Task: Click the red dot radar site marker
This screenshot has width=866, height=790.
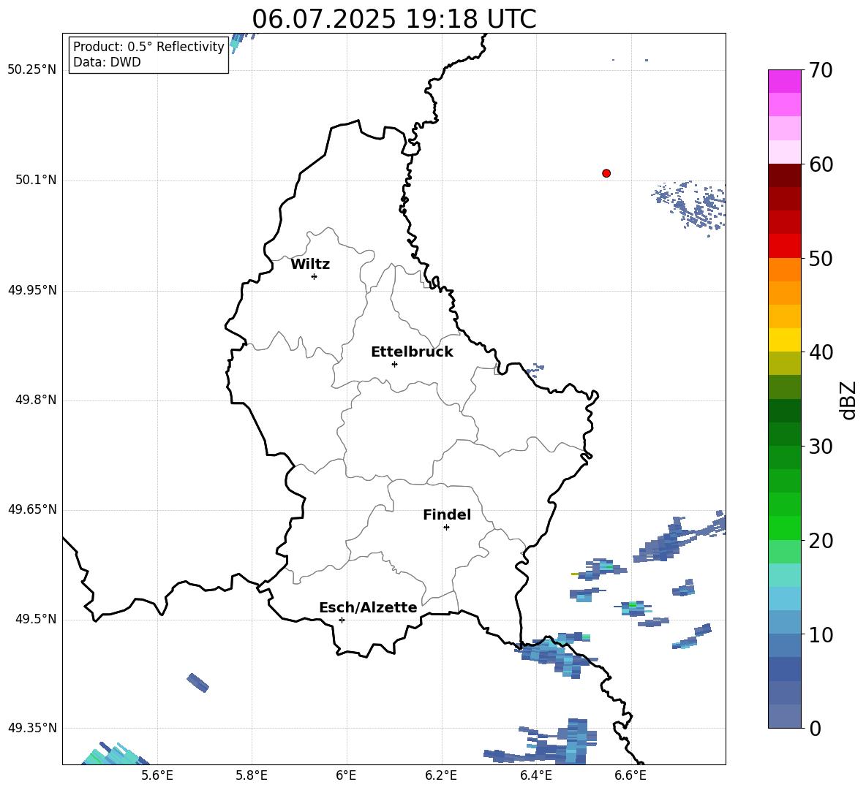Action: pyautogui.click(x=606, y=173)
